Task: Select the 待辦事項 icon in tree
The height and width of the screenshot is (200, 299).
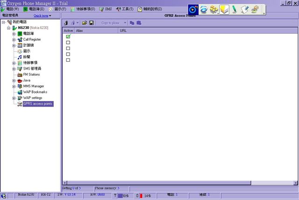Action: pos(20,63)
